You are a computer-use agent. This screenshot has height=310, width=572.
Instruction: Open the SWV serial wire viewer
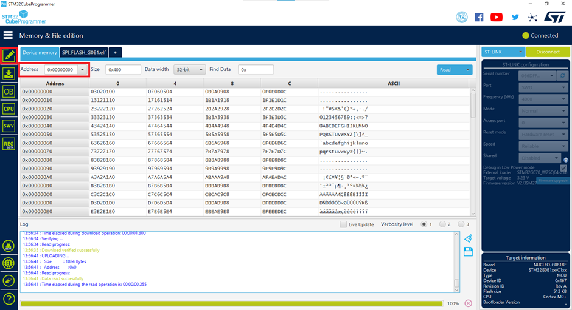[x=9, y=126]
